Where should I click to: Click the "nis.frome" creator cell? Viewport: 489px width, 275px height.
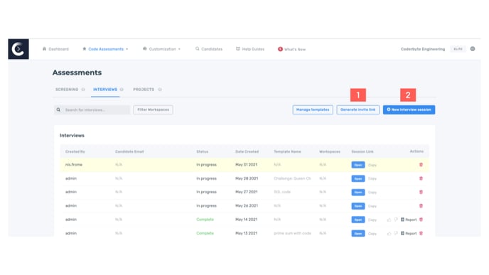[x=74, y=165]
